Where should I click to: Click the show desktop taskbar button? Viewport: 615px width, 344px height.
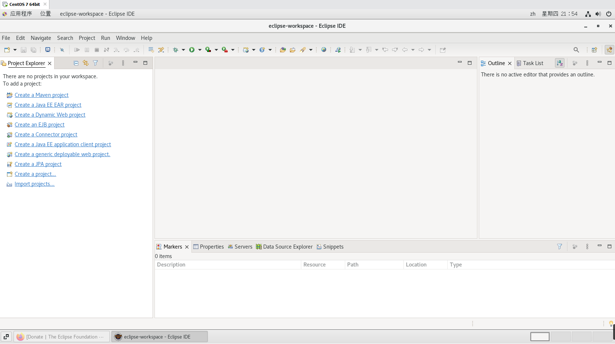pos(6,337)
